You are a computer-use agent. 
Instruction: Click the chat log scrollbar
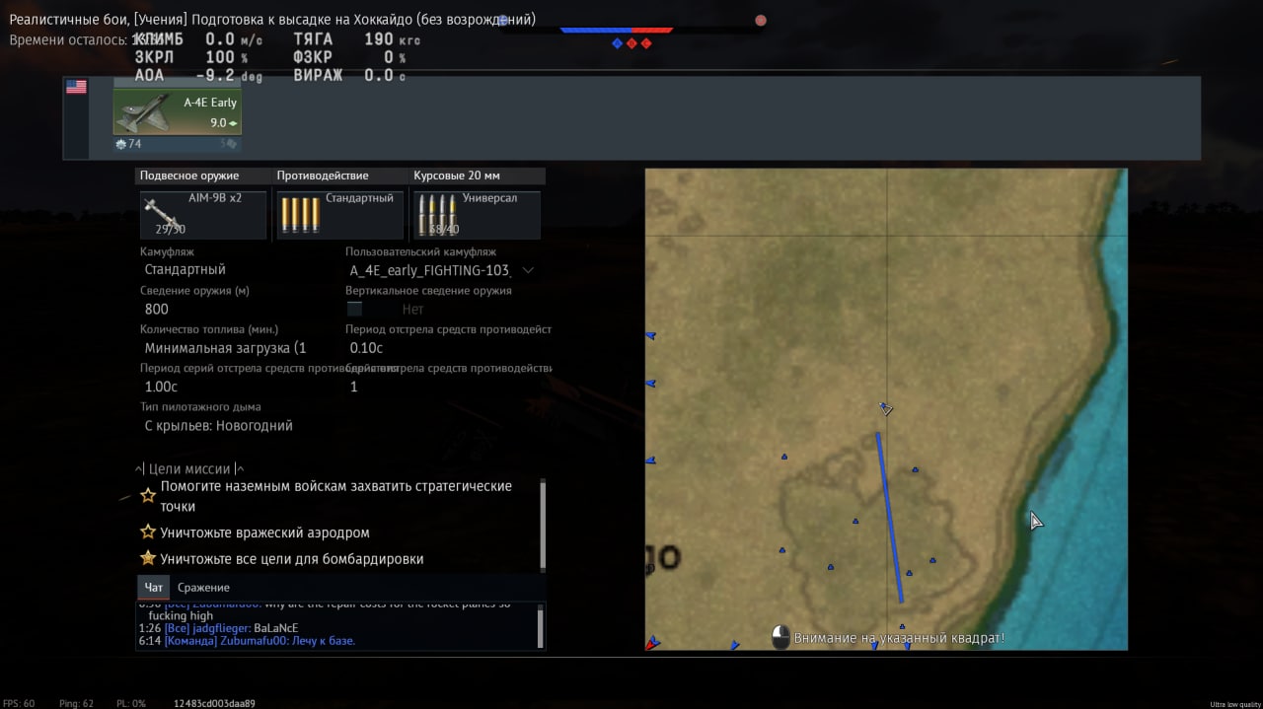point(540,626)
